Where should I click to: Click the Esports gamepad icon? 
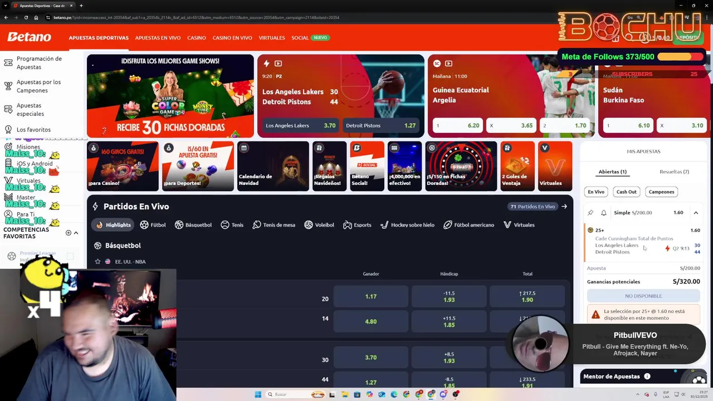point(348,225)
